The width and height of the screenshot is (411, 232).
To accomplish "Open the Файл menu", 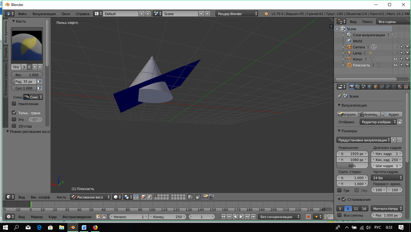I will coord(22,14).
